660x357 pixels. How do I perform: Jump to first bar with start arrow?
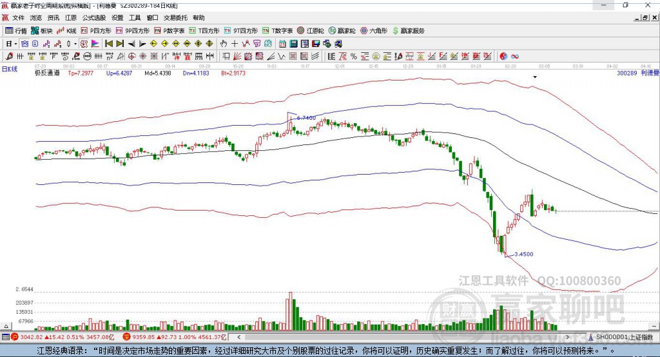click(108, 43)
